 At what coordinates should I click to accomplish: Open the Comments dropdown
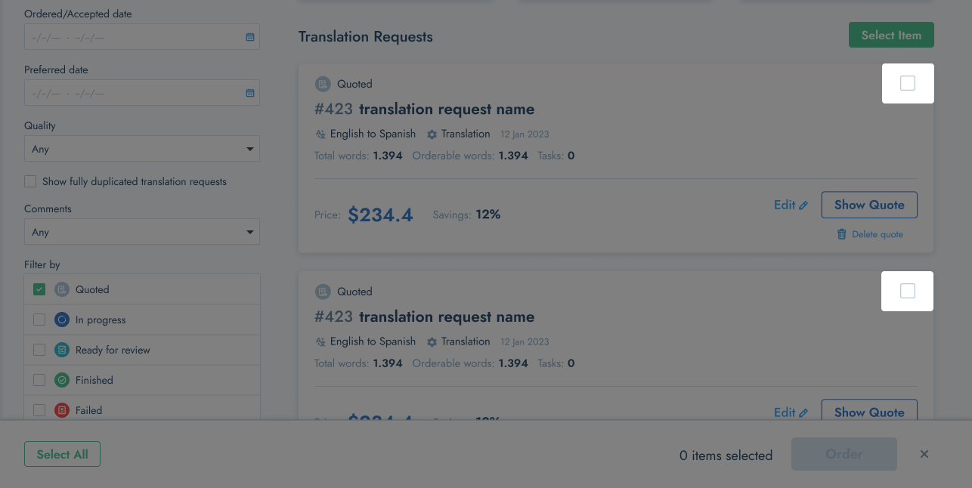[141, 232]
